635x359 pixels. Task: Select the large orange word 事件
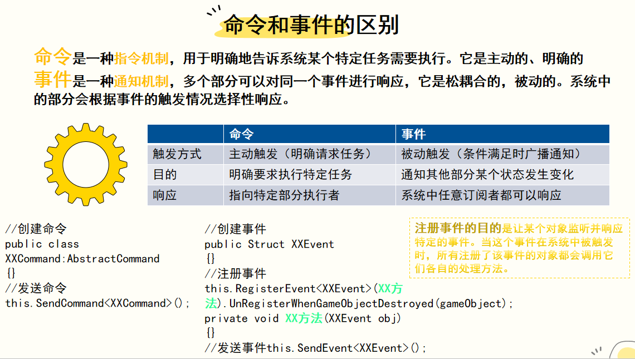click(x=53, y=79)
